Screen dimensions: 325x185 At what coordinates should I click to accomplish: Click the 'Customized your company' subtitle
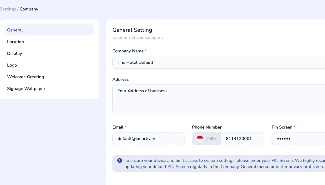pos(138,37)
